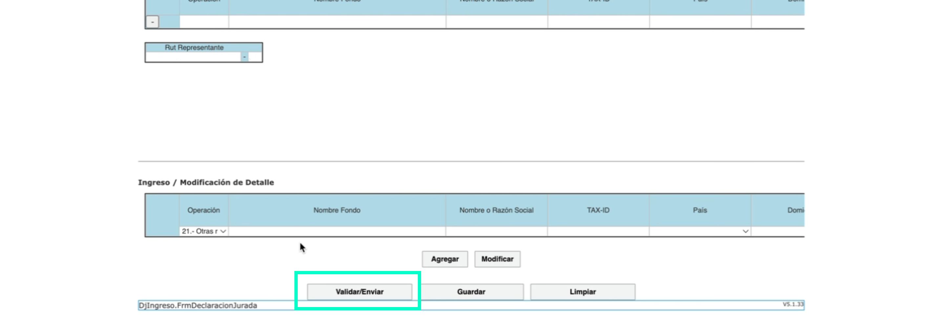Screen dimensions: 944x332
Task: Click the Rut Representante number field
Action: tap(193, 57)
